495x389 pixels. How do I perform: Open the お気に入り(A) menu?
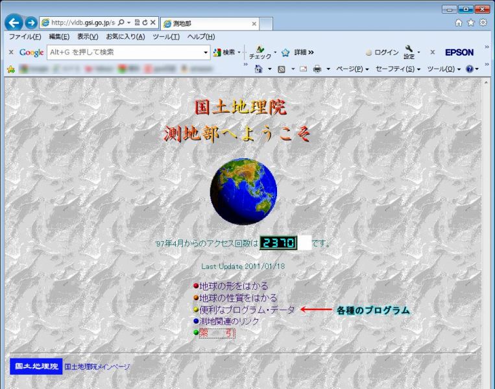pos(125,37)
